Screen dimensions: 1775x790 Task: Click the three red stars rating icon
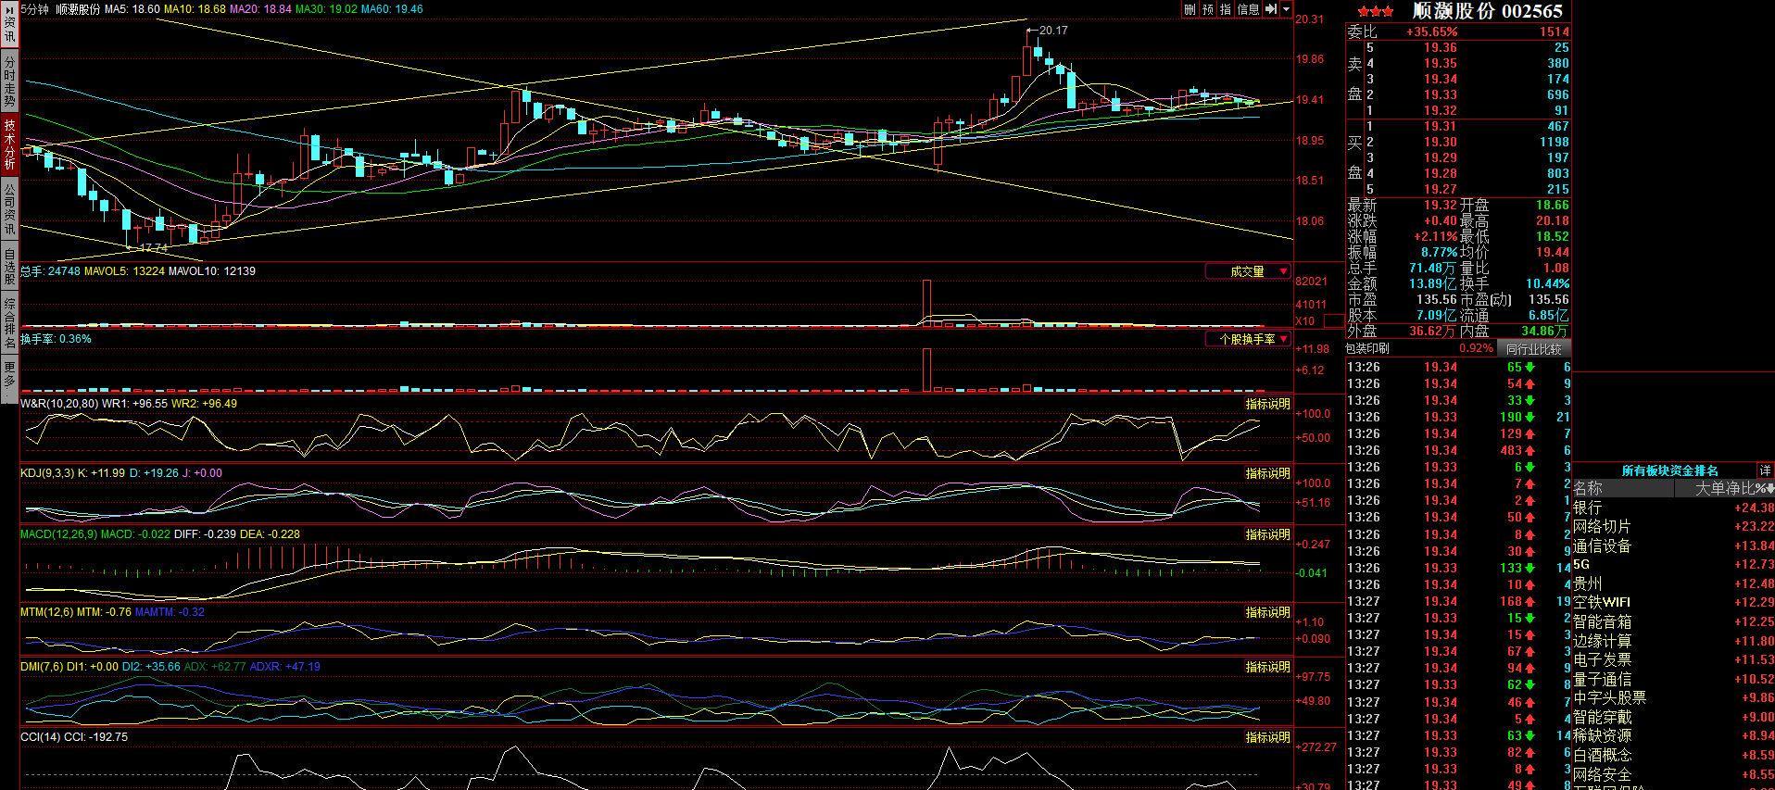tap(1376, 11)
